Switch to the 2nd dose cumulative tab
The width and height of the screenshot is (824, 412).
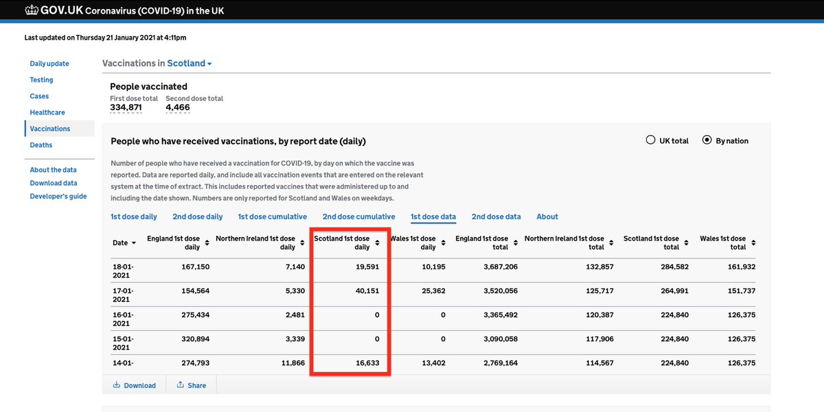359,217
